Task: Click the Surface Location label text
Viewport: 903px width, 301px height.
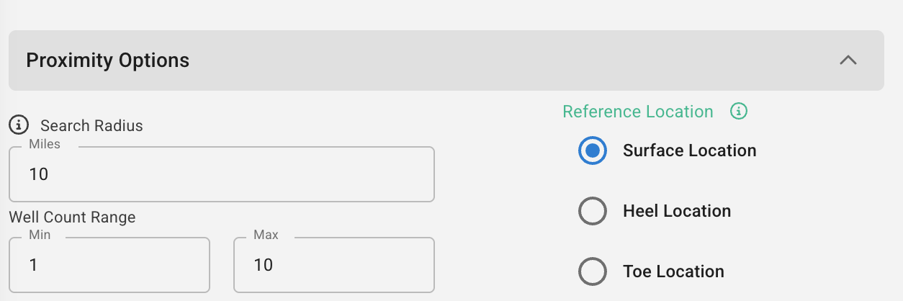Action: click(x=689, y=150)
